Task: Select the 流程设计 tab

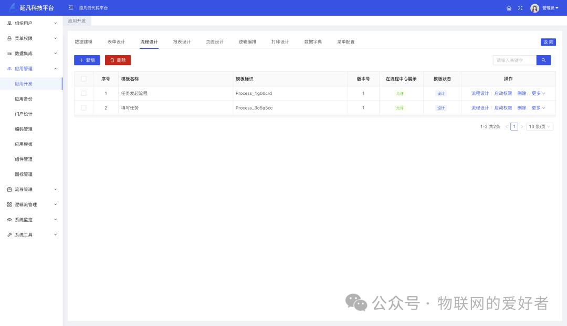Action: [x=149, y=42]
